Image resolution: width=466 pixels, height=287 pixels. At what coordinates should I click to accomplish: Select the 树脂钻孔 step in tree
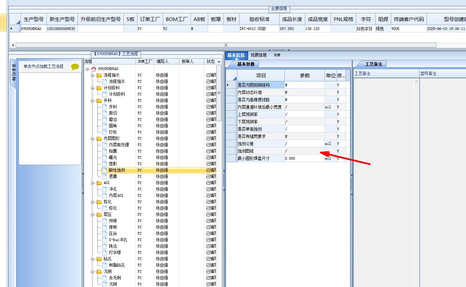pyautogui.click(x=117, y=265)
